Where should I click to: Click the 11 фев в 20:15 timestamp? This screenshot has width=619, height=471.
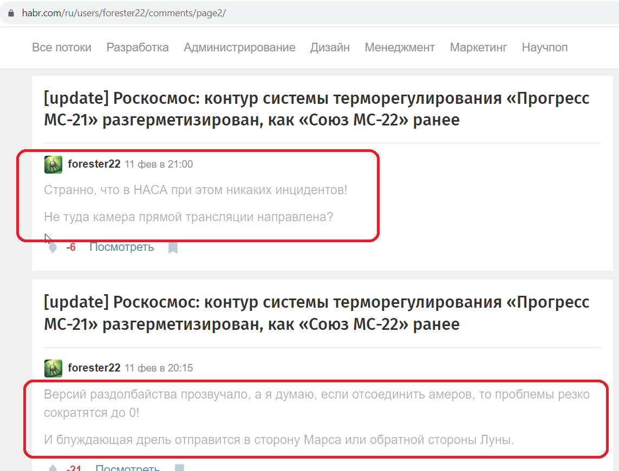[x=159, y=368]
